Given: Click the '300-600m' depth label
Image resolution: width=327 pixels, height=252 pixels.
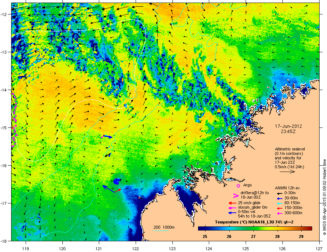Looking at the screenshot, I should (293, 213).
